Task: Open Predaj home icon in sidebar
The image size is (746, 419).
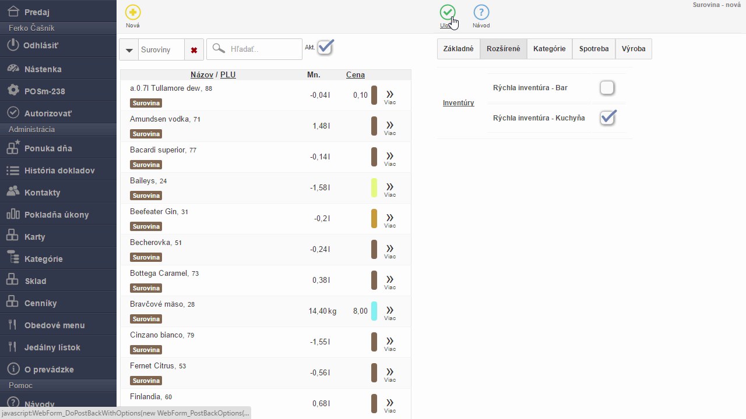Action: pos(13,11)
